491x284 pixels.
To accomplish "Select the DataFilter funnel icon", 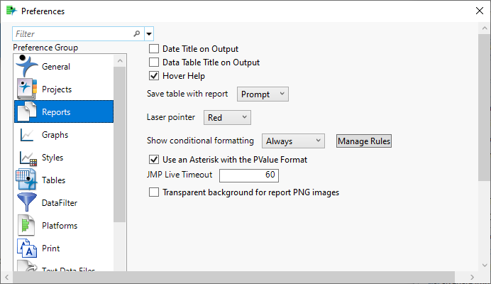I will (x=26, y=203).
